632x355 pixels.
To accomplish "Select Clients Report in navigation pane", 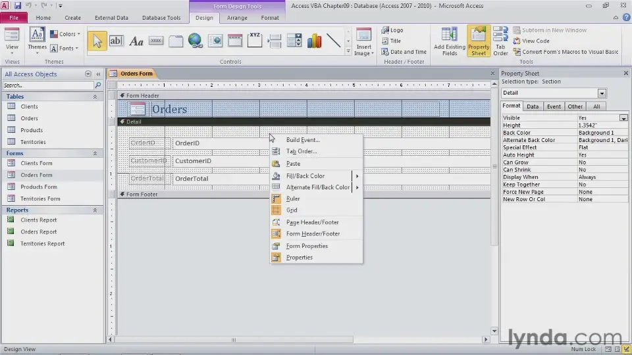I will (39, 220).
